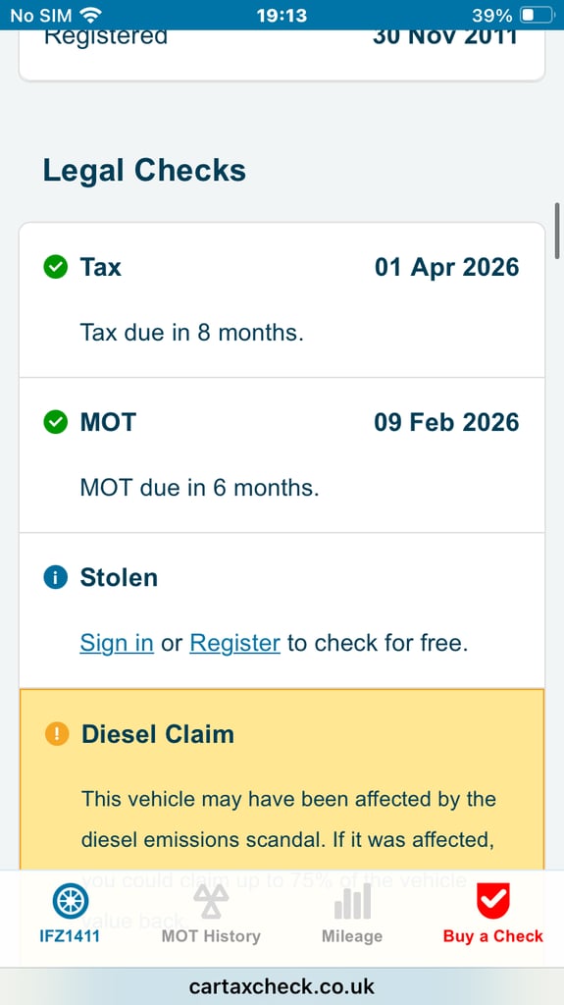This screenshot has width=564, height=1005.
Task: Tap the Wi-Fi status icon
Action: (91, 15)
